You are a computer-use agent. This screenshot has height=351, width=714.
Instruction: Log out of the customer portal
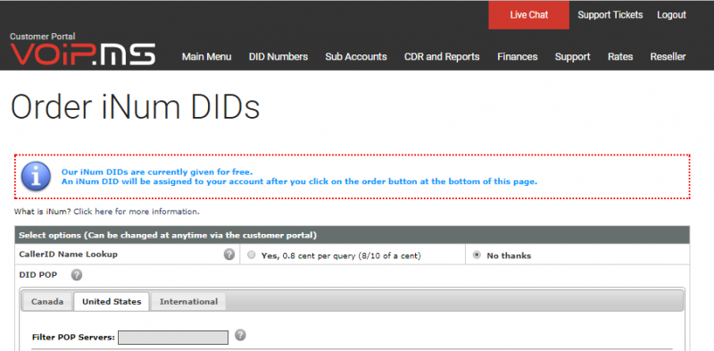coord(671,15)
